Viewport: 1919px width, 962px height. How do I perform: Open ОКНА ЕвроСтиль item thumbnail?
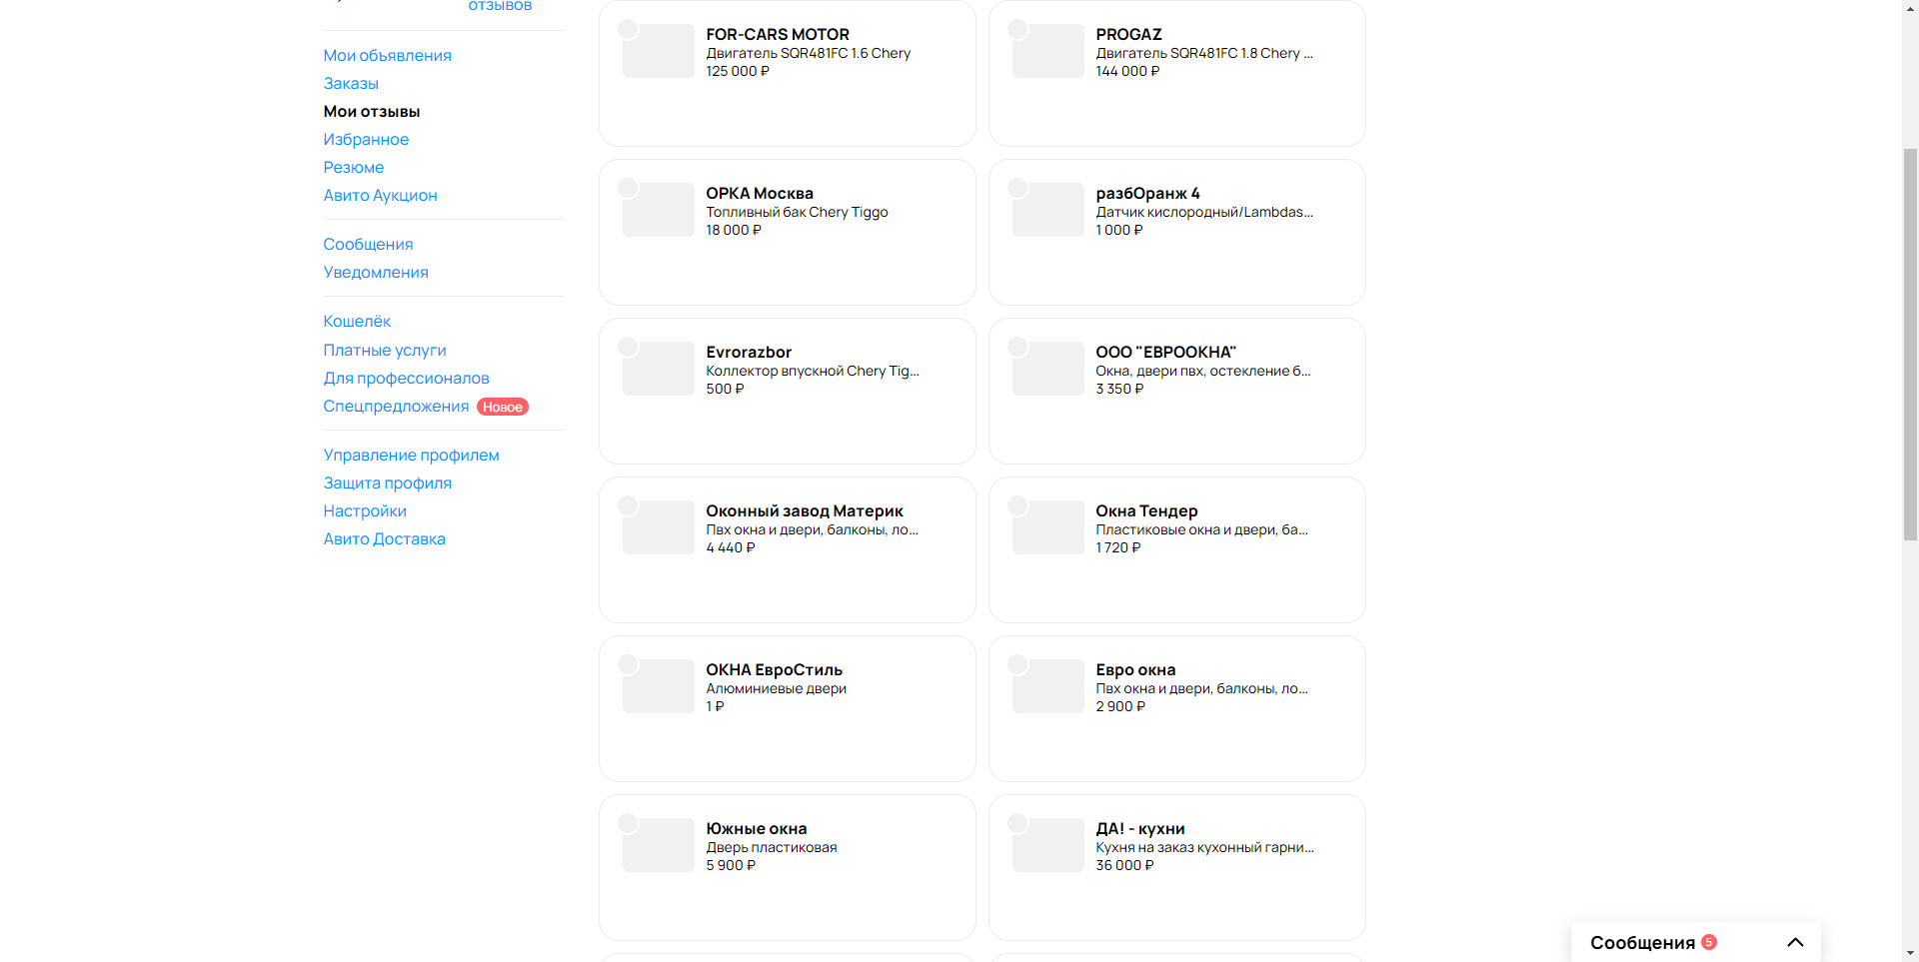pyautogui.click(x=659, y=686)
